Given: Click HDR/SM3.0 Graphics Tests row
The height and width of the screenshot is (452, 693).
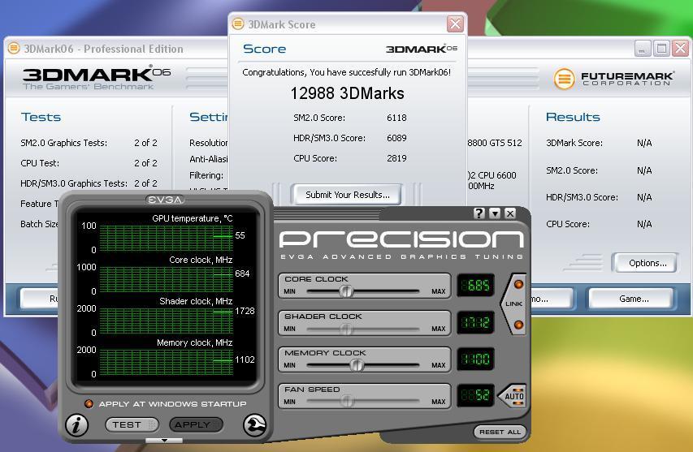Looking at the screenshot, I should 89,183.
